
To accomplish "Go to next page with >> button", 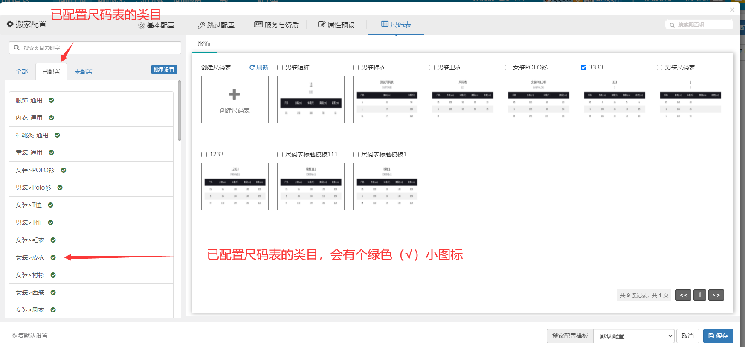I will (x=716, y=295).
